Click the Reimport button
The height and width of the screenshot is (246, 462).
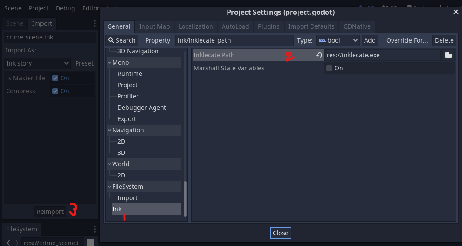[x=50, y=212]
